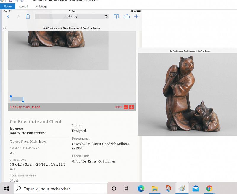The image size is (237, 194).
Task: Click the iPad battery icon at 84 %
Action: pyautogui.click(x=139, y=11)
